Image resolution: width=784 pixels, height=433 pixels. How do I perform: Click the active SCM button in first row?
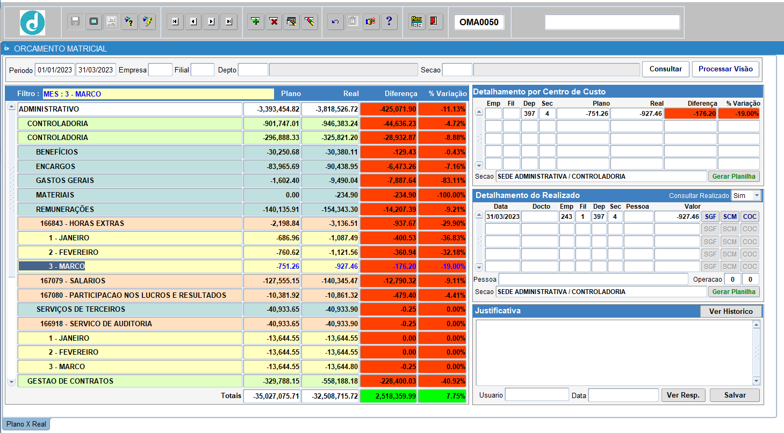click(x=730, y=217)
